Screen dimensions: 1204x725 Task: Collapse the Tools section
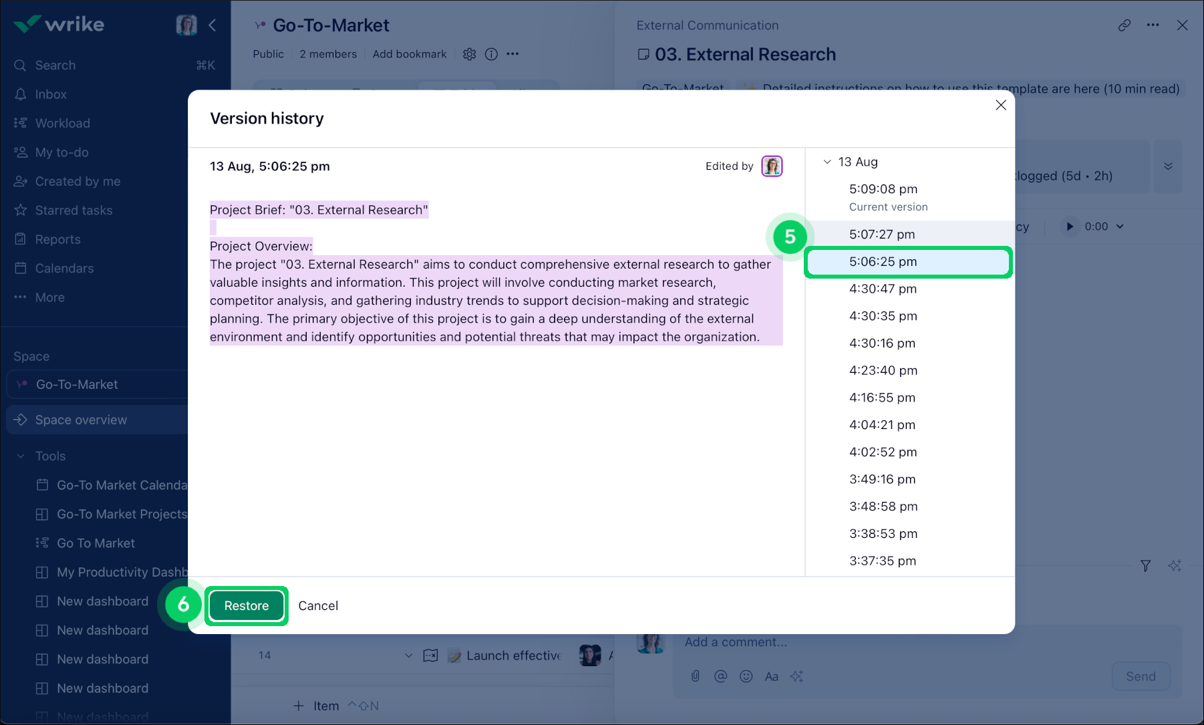coord(21,456)
